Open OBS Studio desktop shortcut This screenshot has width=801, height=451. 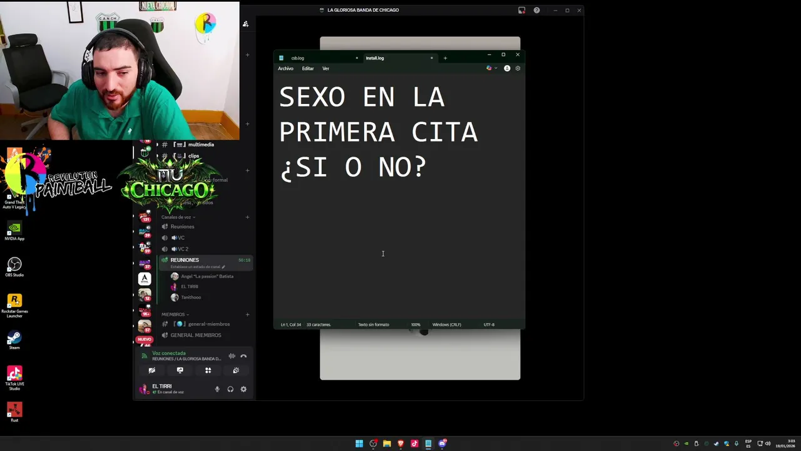[14, 267]
